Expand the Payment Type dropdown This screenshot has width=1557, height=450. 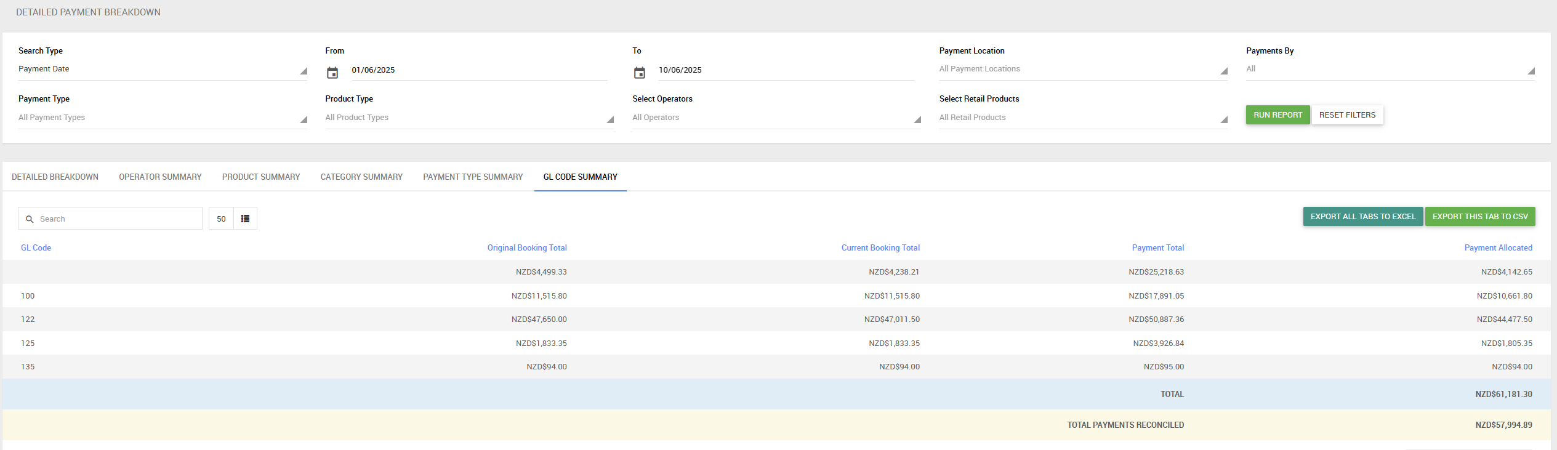pyautogui.click(x=163, y=118)
